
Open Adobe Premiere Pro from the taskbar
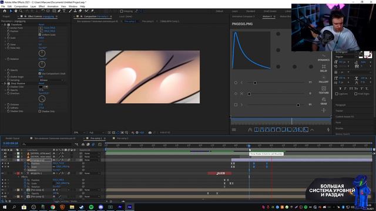(120, 207)
